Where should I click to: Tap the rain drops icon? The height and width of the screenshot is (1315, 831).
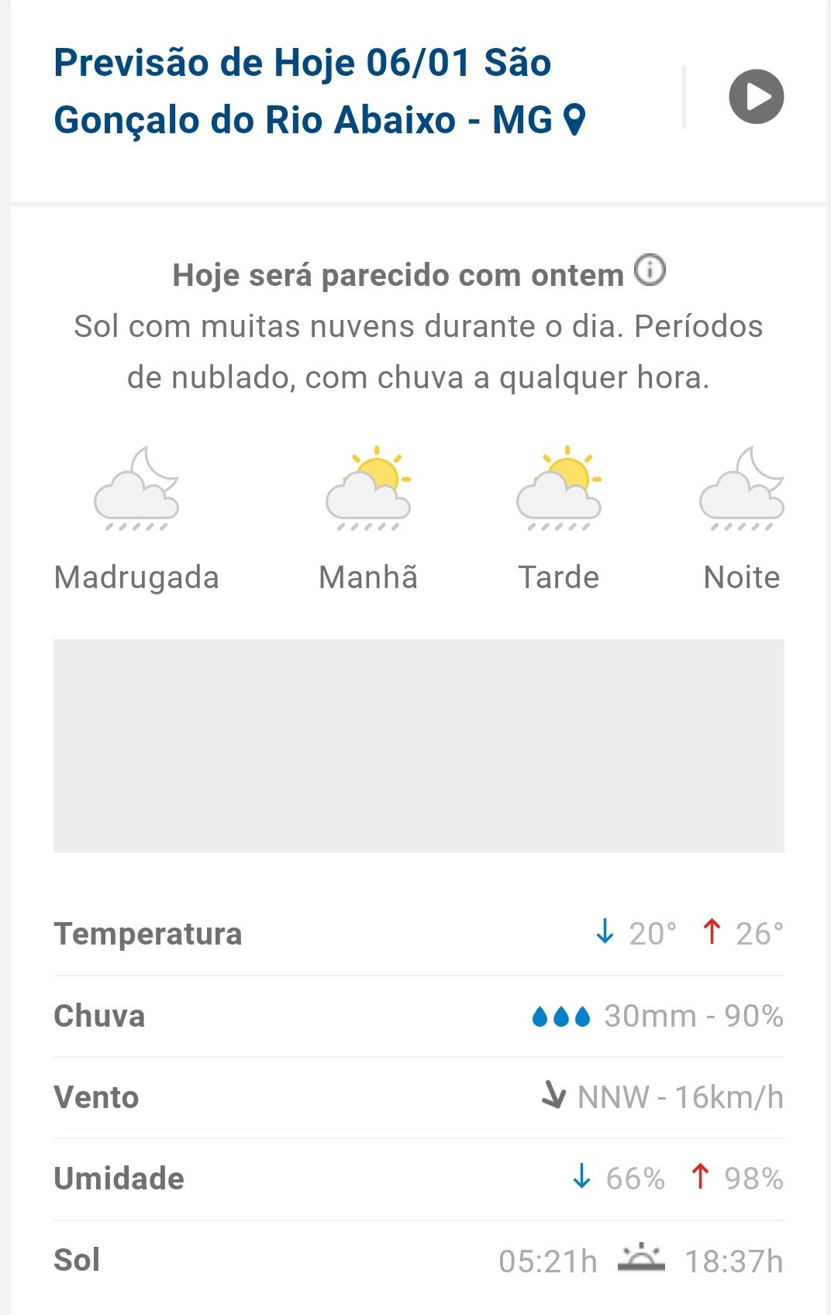click(x=561, y=1016)
